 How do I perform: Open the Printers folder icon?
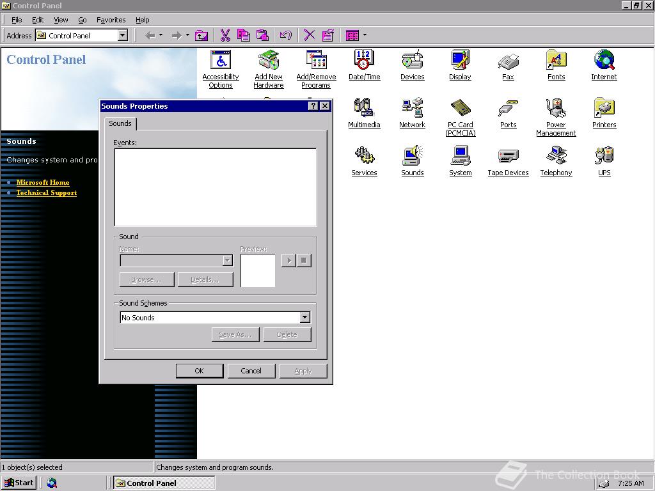pyautogui.click(x=604, y=109)
